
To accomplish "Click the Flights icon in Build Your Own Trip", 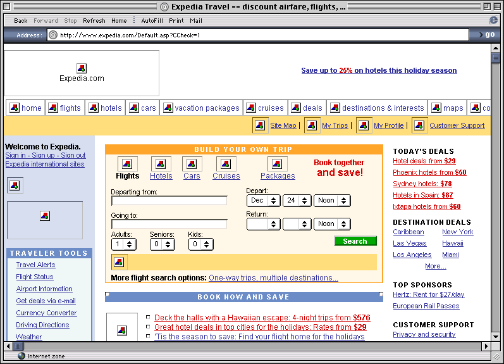I will 127,164.
